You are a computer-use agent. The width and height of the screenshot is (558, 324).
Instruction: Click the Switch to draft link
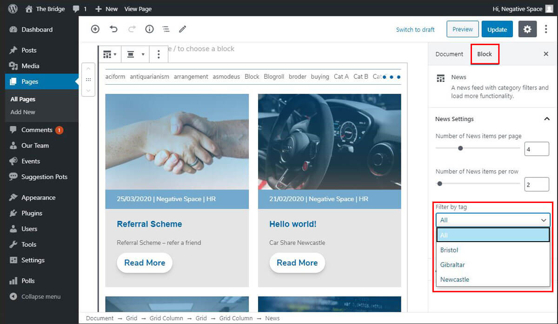tap(415, 29)
